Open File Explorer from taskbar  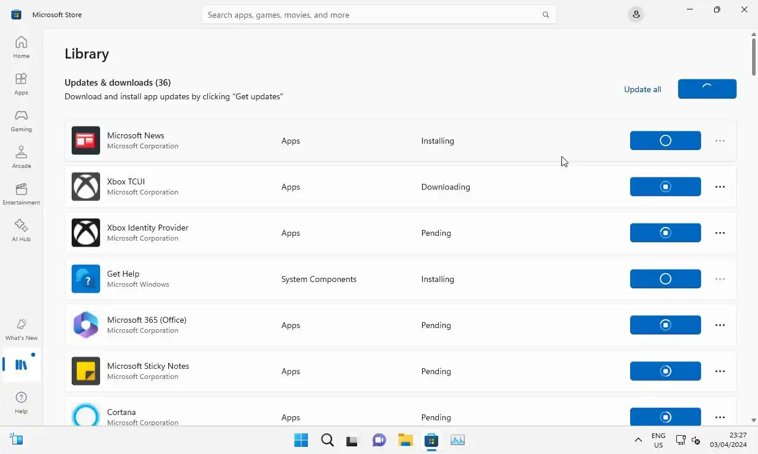[x=405, y=440]
